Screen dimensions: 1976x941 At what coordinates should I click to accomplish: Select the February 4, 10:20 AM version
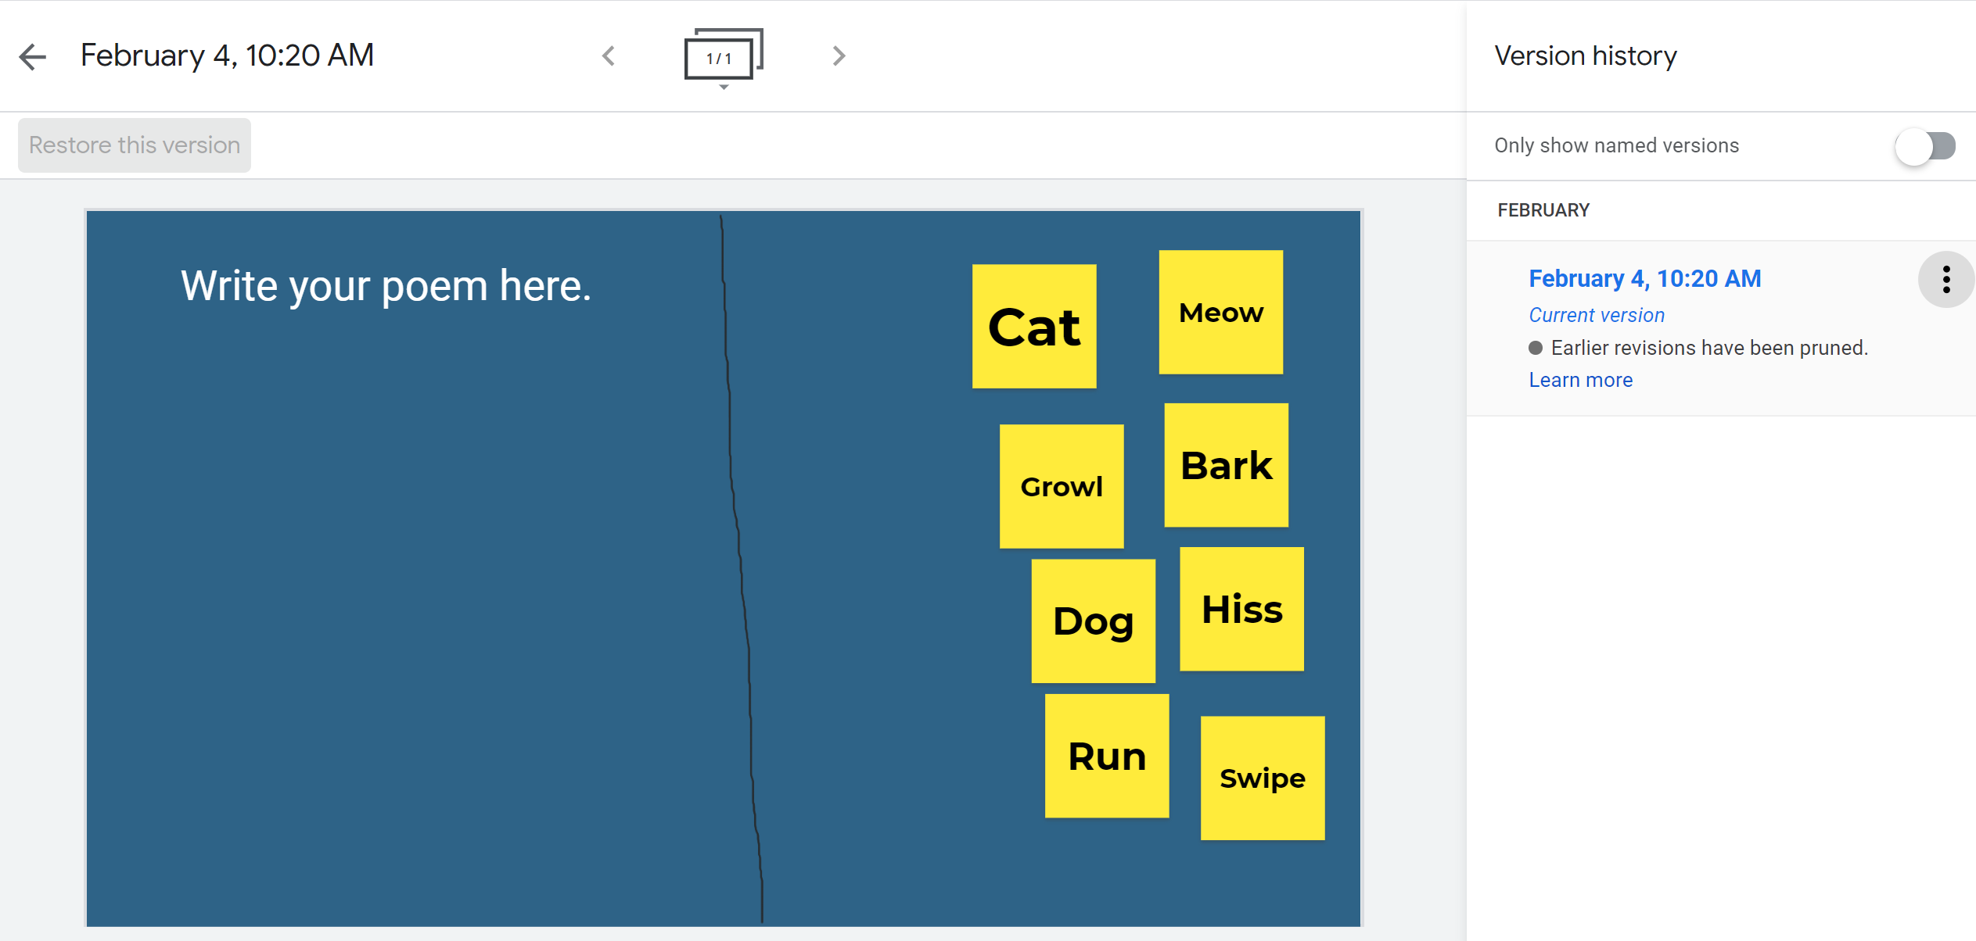tap(1644, 278)
